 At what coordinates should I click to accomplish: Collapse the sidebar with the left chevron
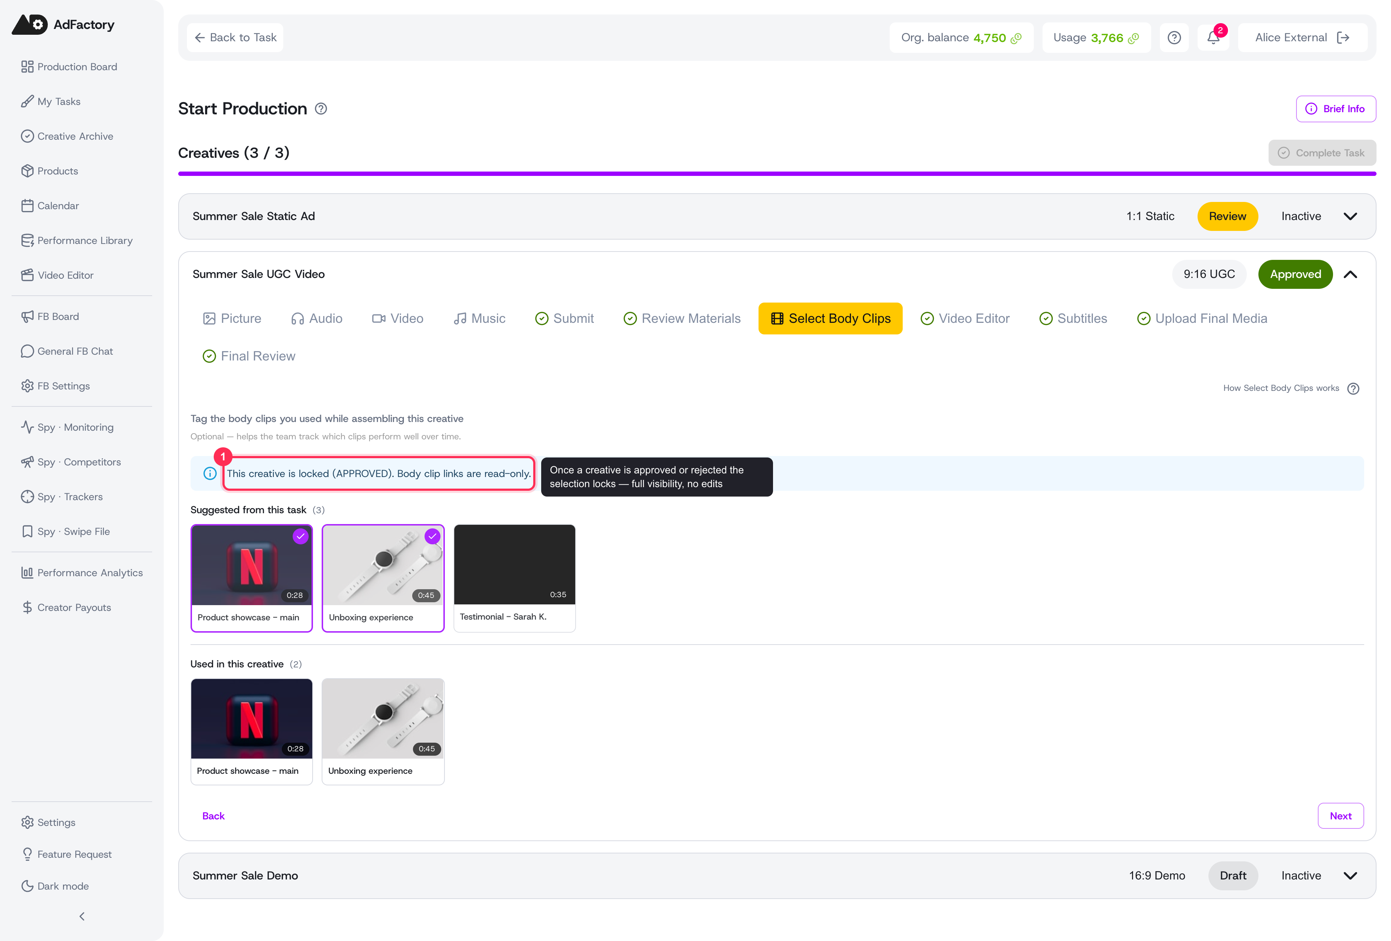82,916
